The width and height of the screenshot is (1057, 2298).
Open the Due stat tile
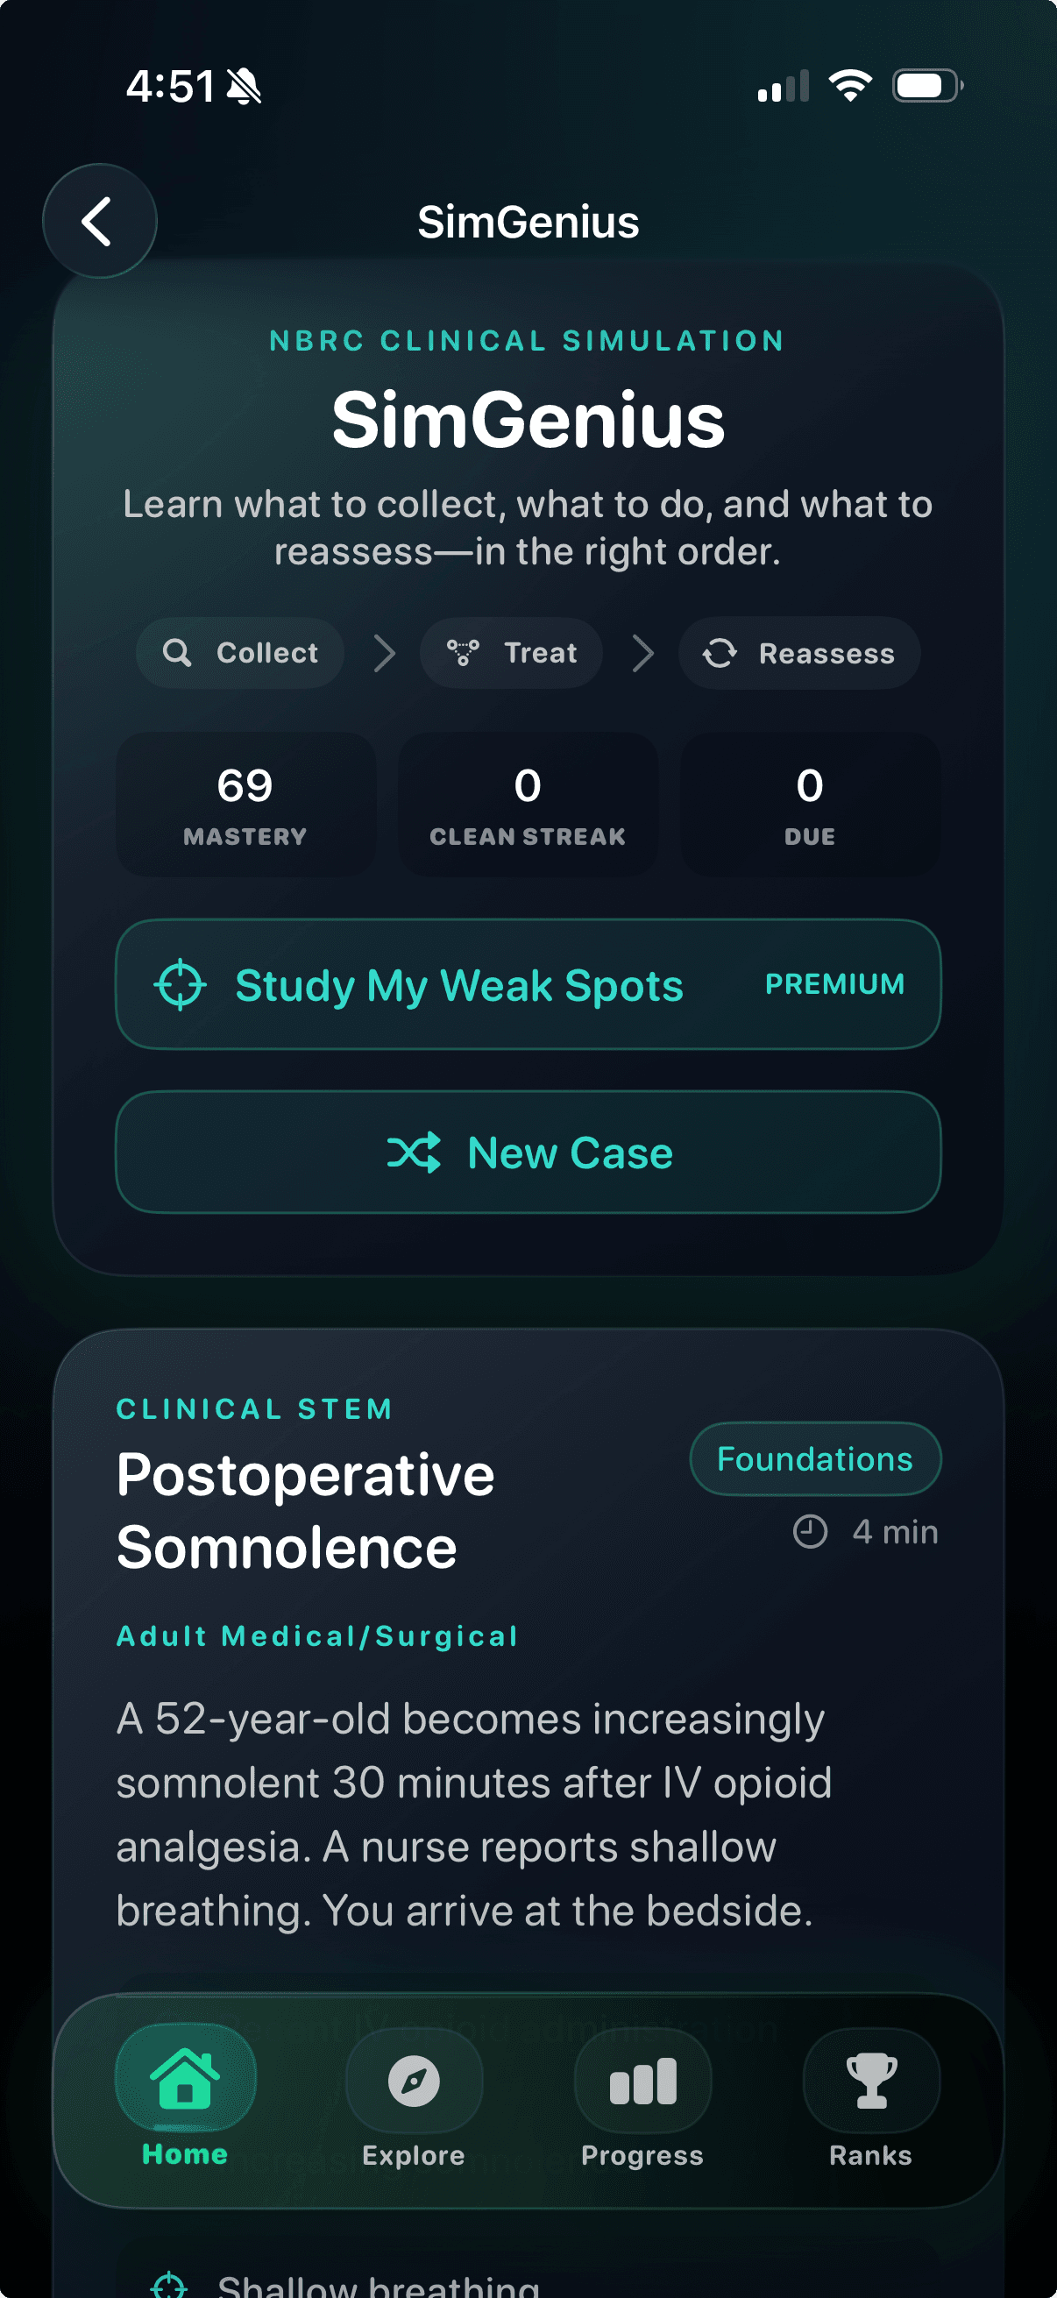point(810,805)
